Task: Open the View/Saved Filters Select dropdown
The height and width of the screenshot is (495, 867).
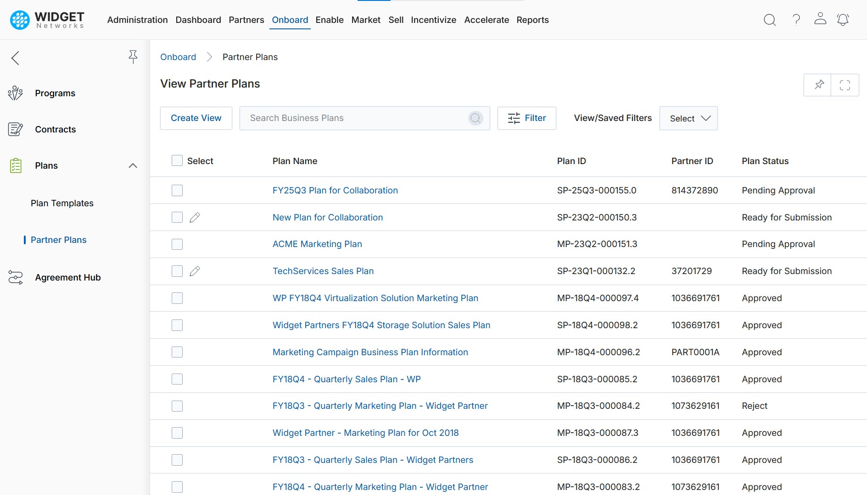Action: [x=688, y=118]
